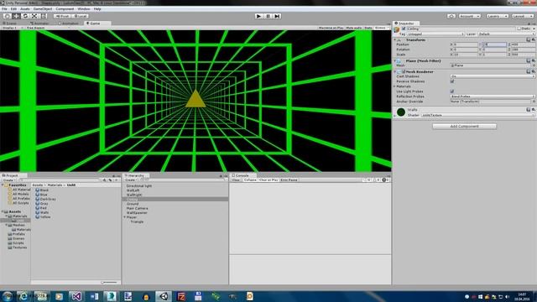Pause the game with pause button

click(x=268, y=16)
